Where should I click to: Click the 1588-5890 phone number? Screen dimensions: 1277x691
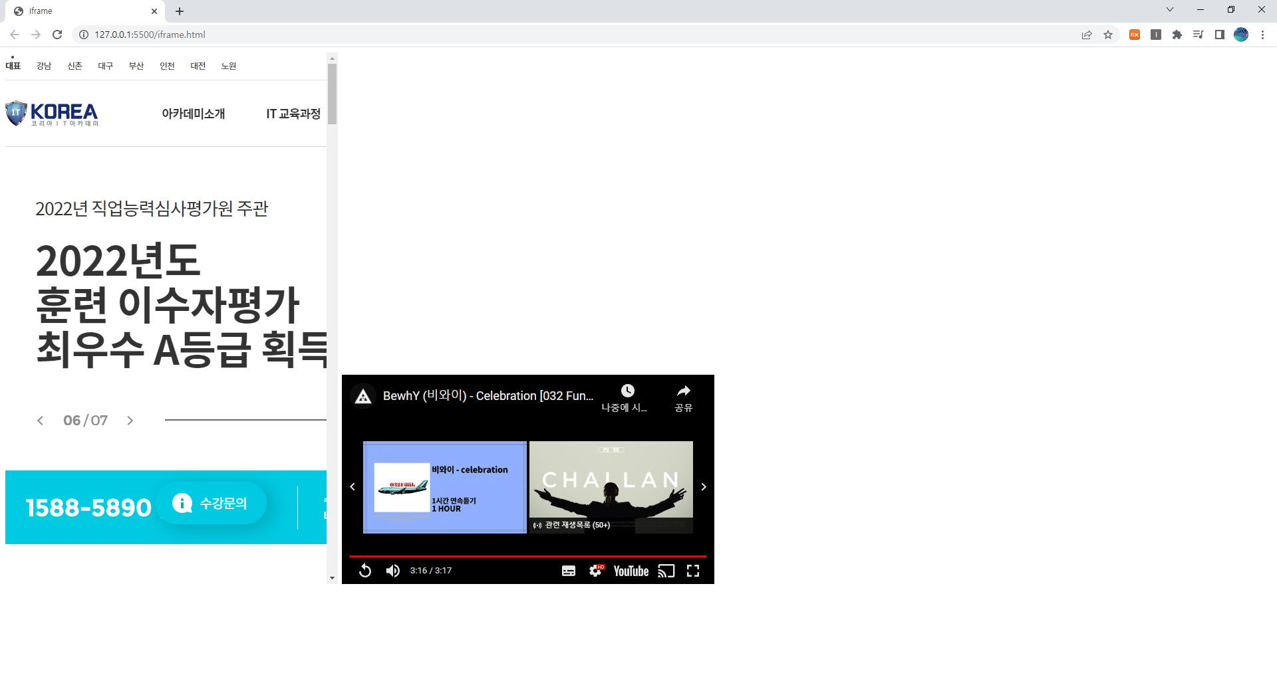pos(88,508)
